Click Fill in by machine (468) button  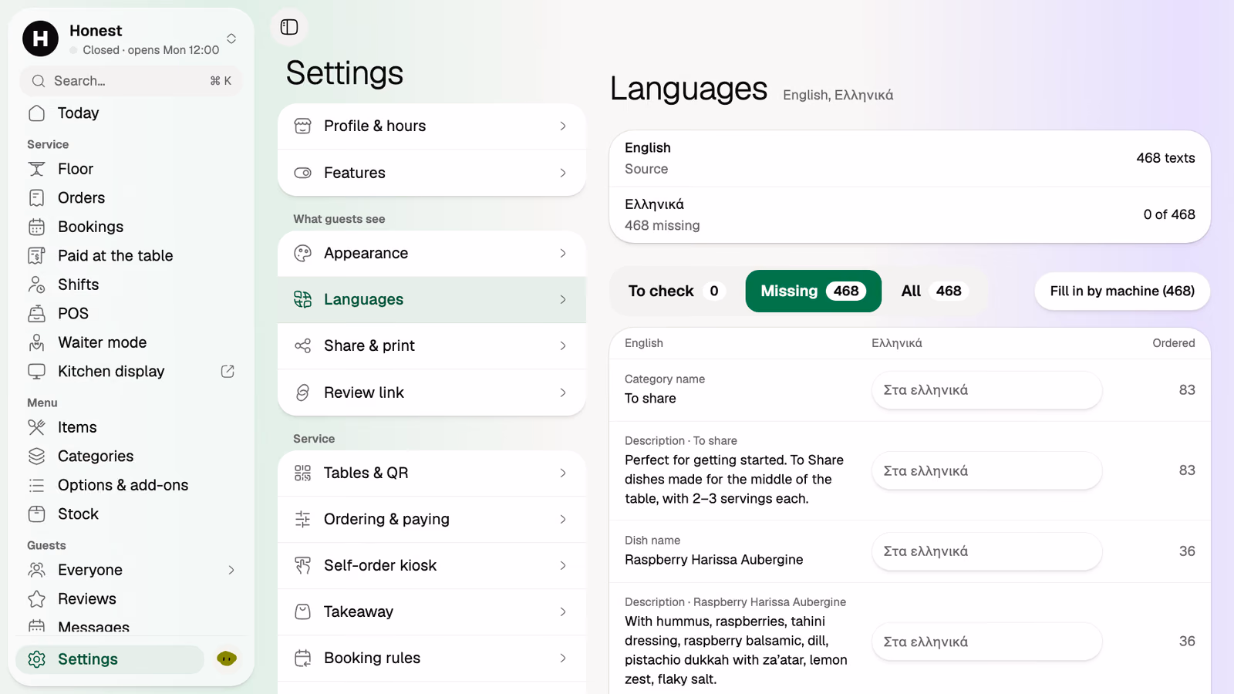(x=1122, y=291)
